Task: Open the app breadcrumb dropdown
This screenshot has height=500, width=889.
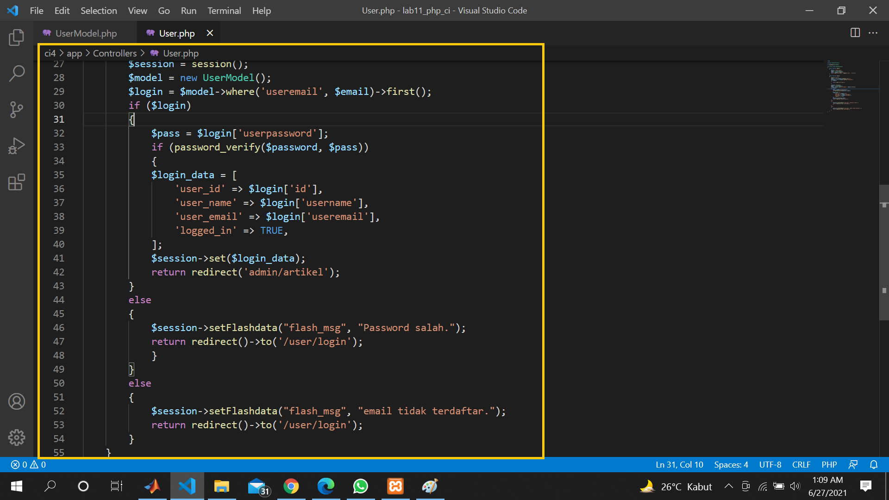Action: click(74, 53)
